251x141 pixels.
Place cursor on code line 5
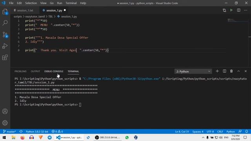56,38
